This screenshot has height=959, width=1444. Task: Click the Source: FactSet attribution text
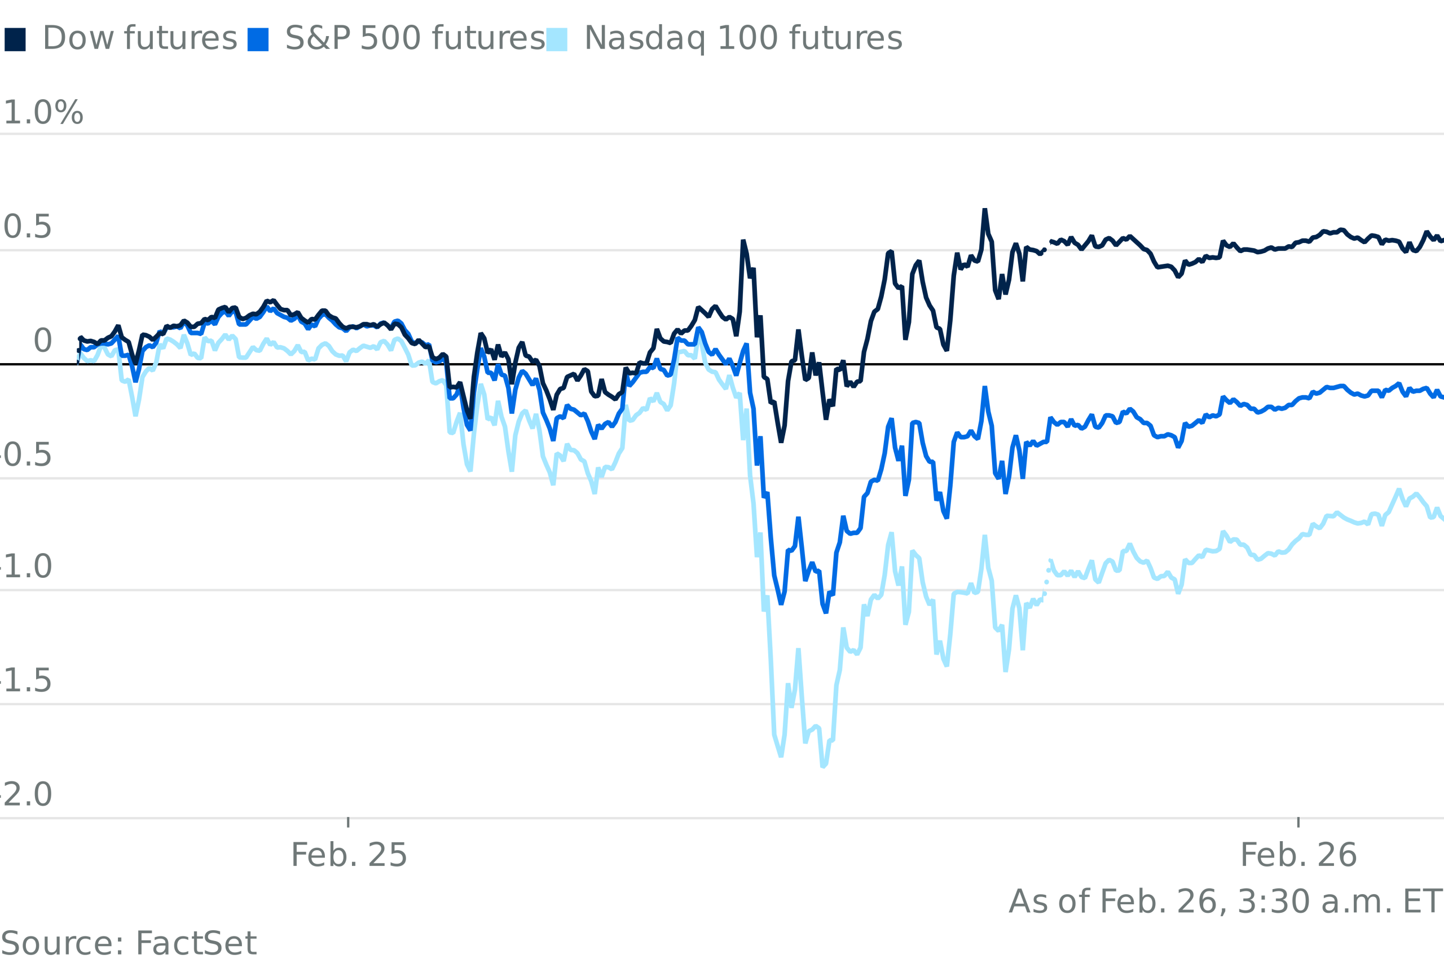click(129, 944)
